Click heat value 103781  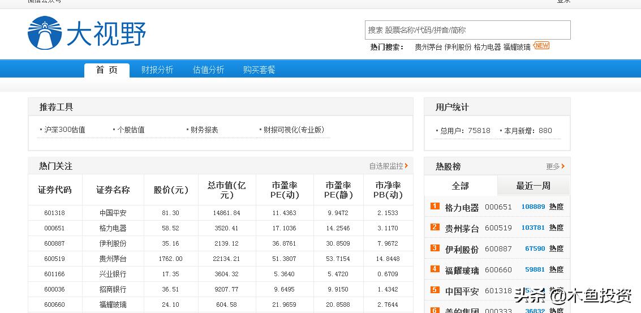pyautogui.click(x=533, y=228)
